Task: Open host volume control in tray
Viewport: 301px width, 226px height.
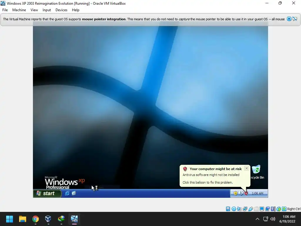Action: point(272,219)
